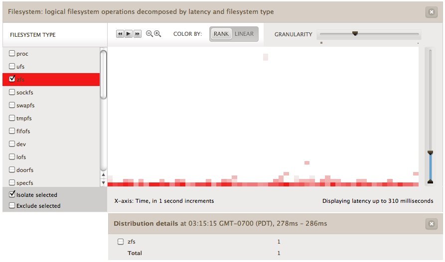The width and height of the screenshot is (445, 262).
Task: Switch color mode to RANK
Action: [x=221, y=34]
